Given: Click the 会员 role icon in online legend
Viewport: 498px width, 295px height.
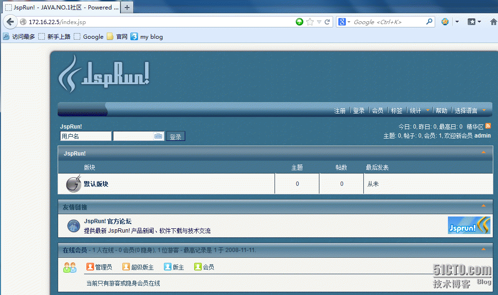Looking at the screenshot, I should (x=198, y=267).
